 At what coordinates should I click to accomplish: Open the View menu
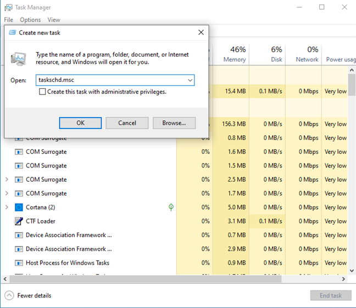tap(54, 20)
